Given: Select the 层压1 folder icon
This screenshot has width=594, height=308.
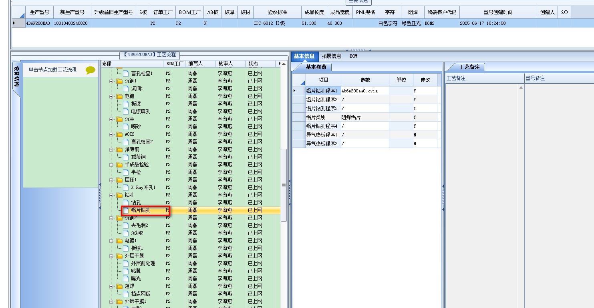Looking at the screenshot, I should (119, 180).
